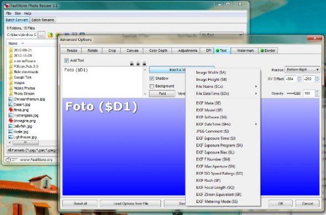Open the Canvas tab
326x215 pixels.
(x=132, y=51)
